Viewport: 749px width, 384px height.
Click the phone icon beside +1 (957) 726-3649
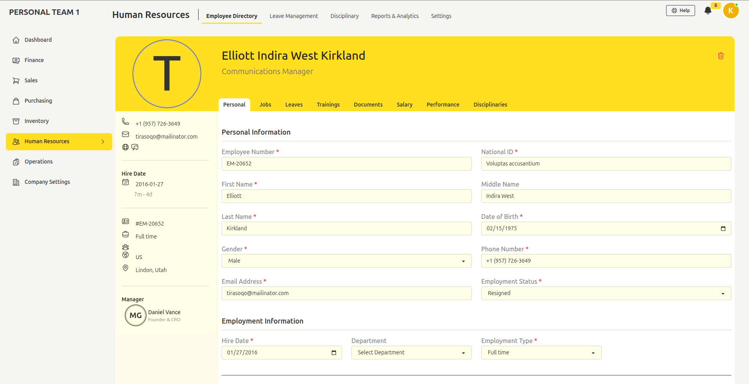125,121
